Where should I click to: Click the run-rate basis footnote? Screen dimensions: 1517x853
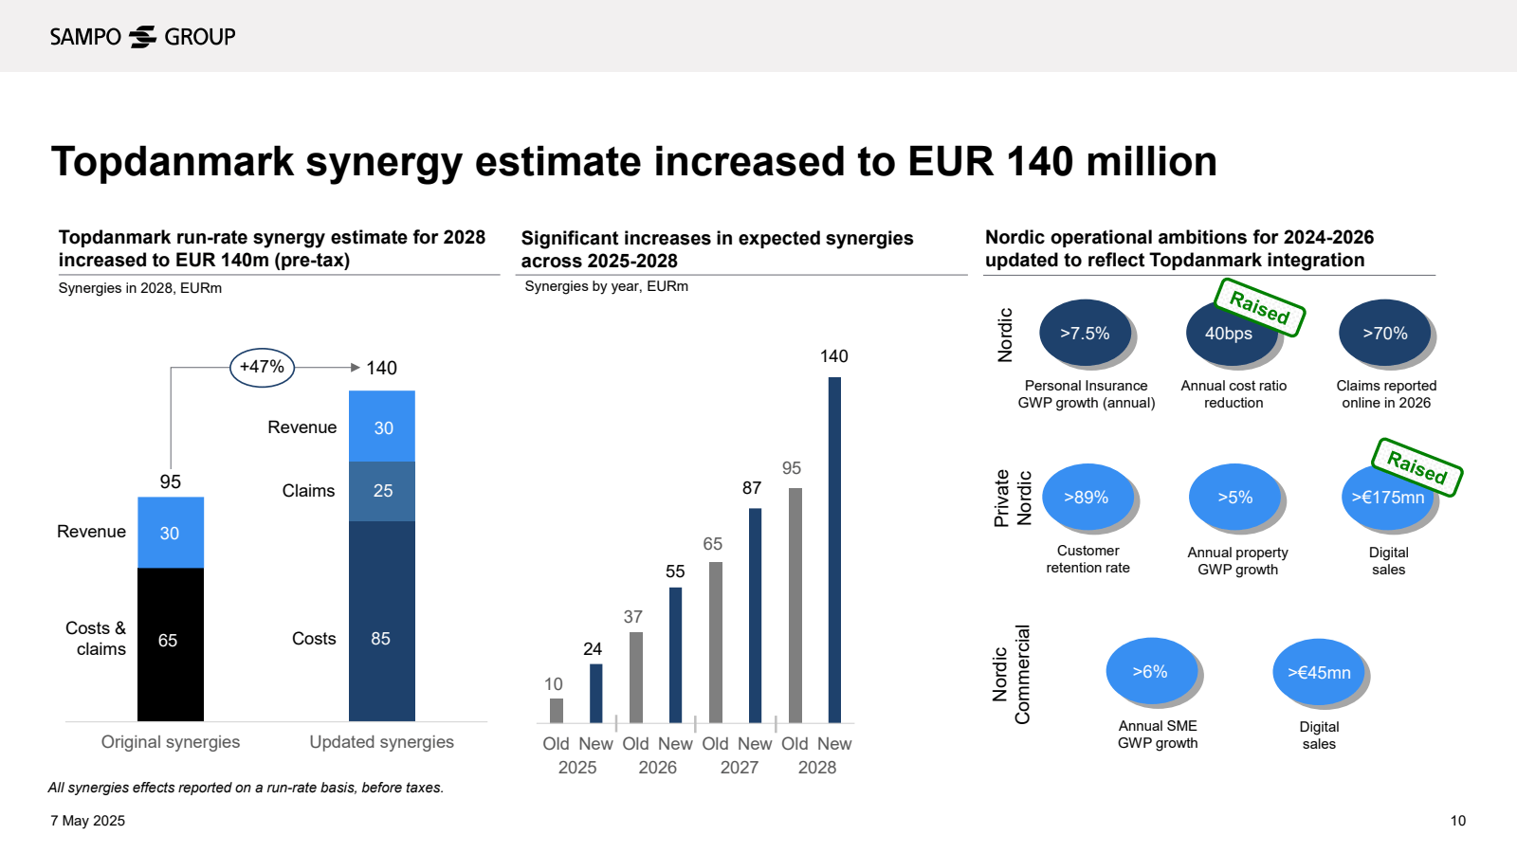tap(246, 788)
